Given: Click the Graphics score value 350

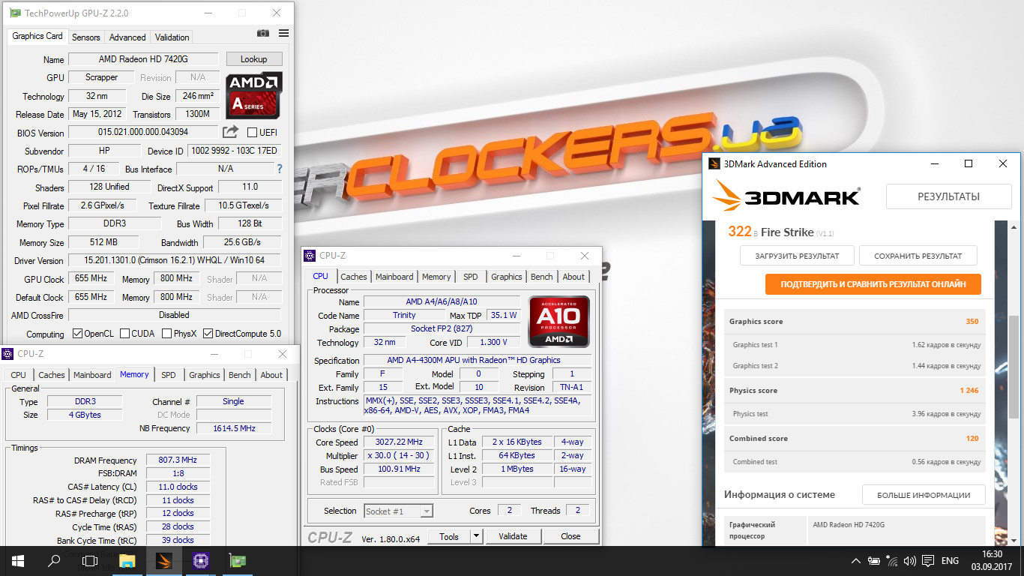Looking at the screenshot, I should (x=972, y=322).
